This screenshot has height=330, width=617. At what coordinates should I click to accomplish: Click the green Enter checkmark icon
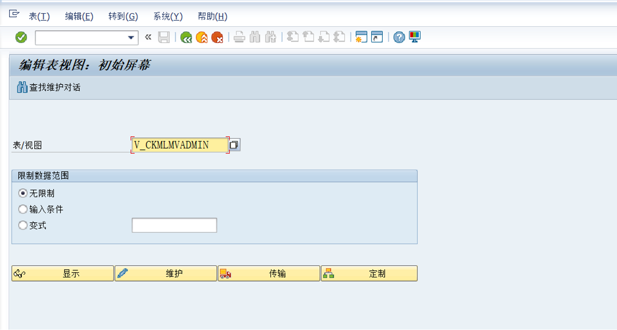tap(21, 37)
